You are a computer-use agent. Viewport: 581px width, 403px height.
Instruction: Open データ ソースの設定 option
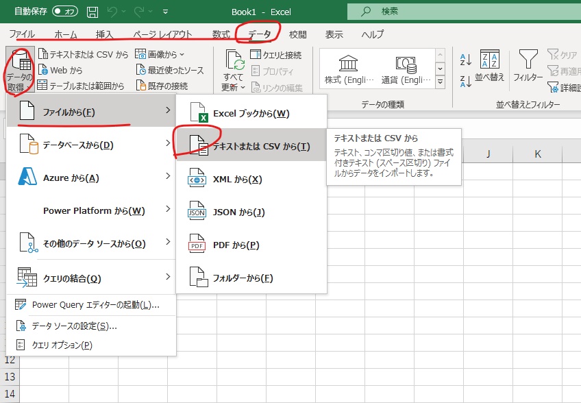coord(91,326)
